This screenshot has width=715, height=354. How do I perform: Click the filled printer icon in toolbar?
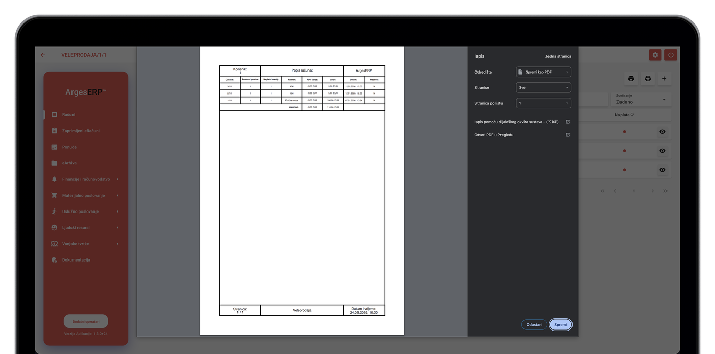click(x=631, y=78)
